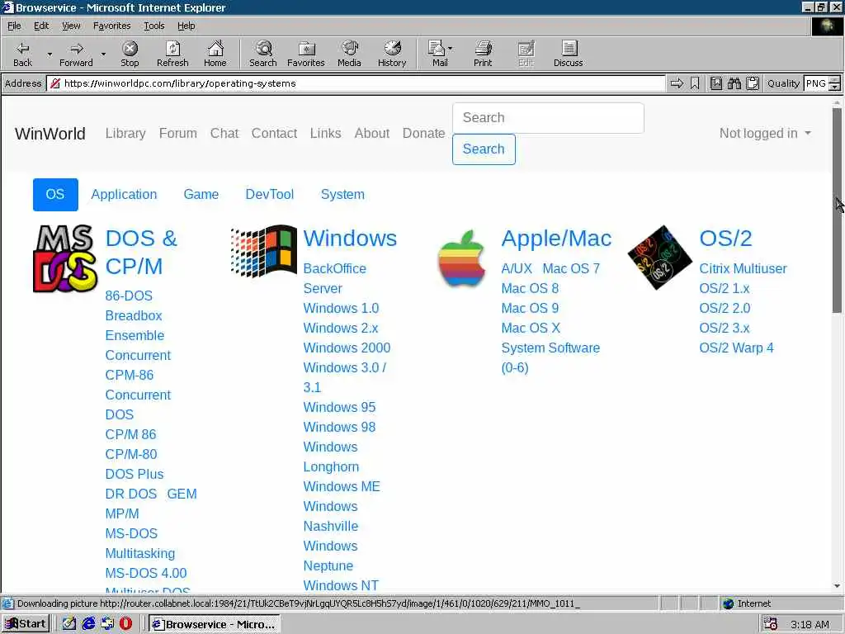Viewport: 845px width, 634px height.
Task: Open the A/UX link
Action: (x=517, y=268)
